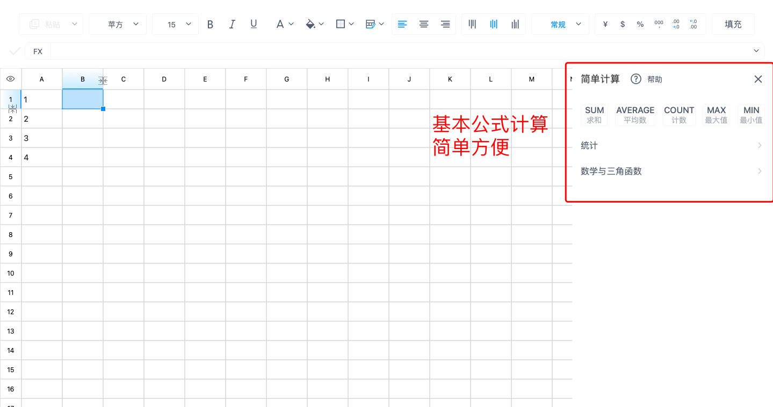Select cell A3 containing 3
Image resolution: width=773 pixels, height=407 pixels.
42,138
